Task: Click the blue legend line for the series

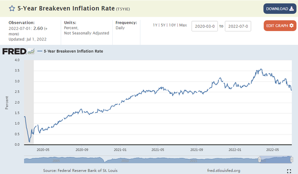Action: coord(40,51)
